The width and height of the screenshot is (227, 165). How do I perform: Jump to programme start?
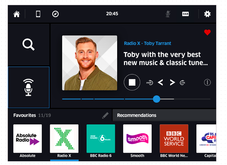click(x=150, y=82)
